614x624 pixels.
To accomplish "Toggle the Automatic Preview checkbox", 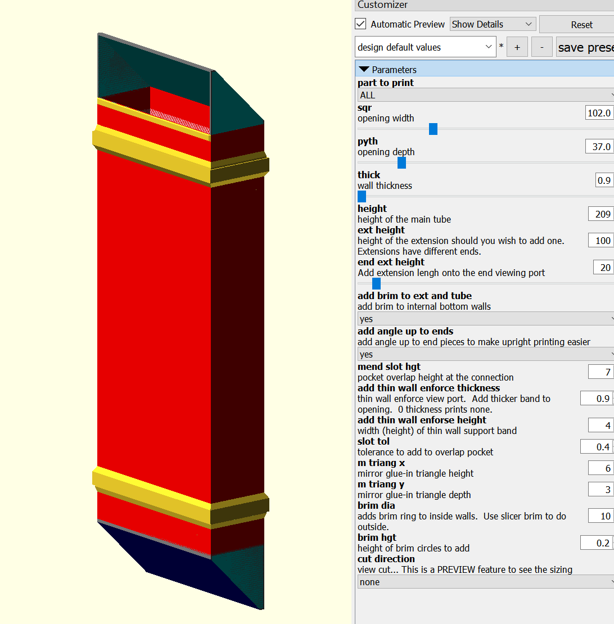I will [360, 24].
